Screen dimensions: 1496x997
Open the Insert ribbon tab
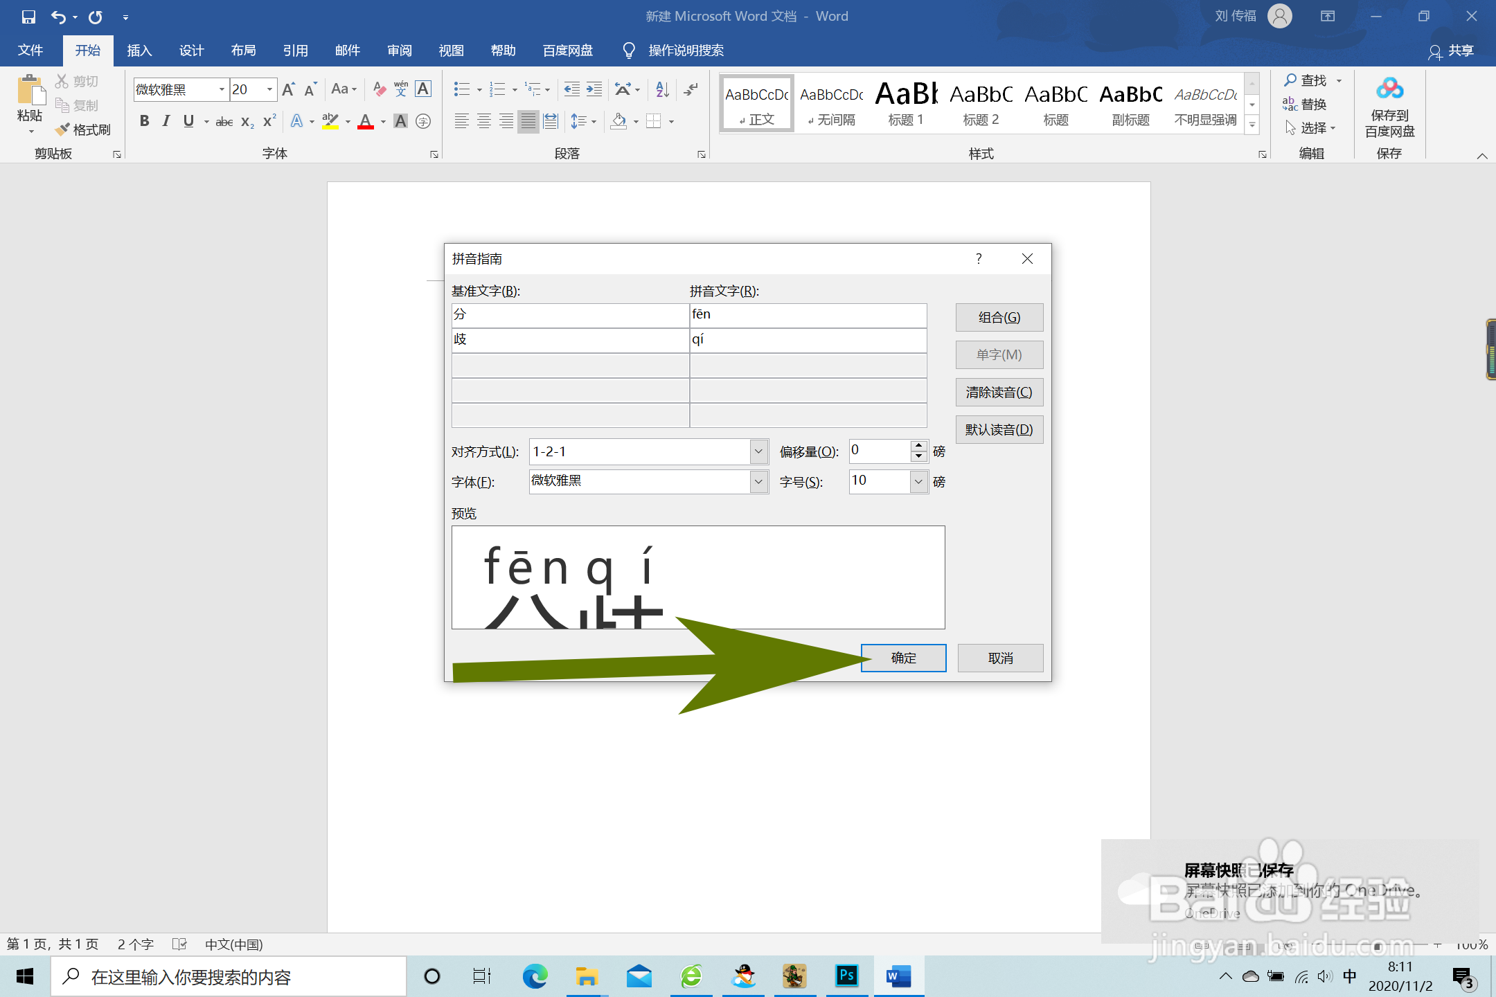pos(139,51)
